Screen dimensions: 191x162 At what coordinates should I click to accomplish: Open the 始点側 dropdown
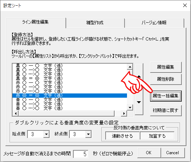tap(46, 134)
